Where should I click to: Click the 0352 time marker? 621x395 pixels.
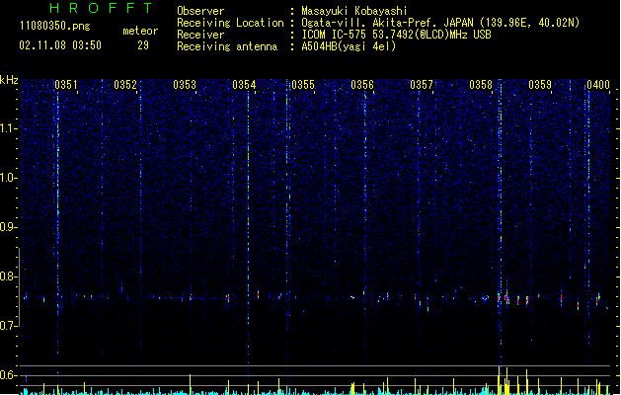click(x=125, y=85)
